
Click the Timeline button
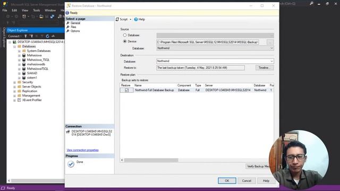click(265, 68)
